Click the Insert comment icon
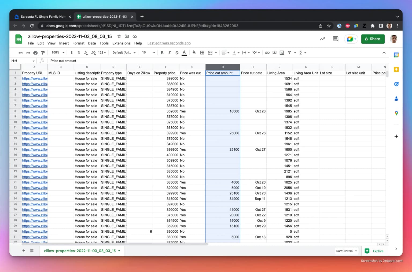This screenshot has width=412, height=272. coord(274,53)
